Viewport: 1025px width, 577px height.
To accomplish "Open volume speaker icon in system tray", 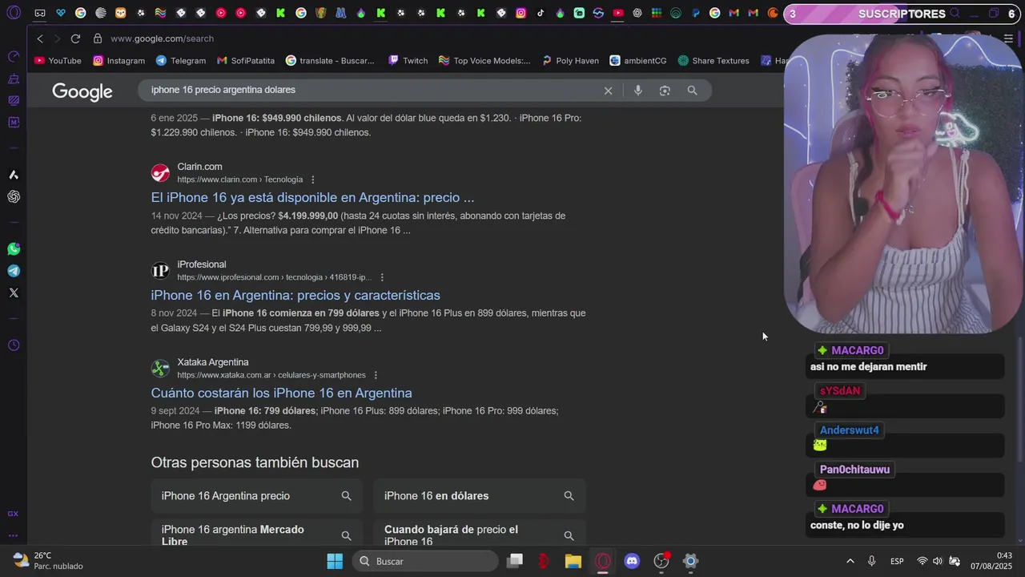I will pyautogui.click(x=938, y=561).
